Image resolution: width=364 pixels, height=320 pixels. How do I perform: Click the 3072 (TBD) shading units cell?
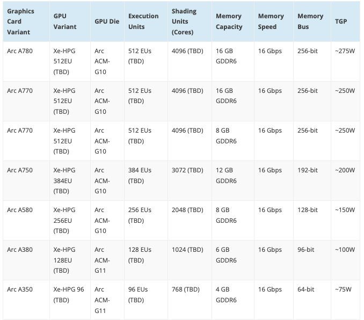[x=187, y=170]
